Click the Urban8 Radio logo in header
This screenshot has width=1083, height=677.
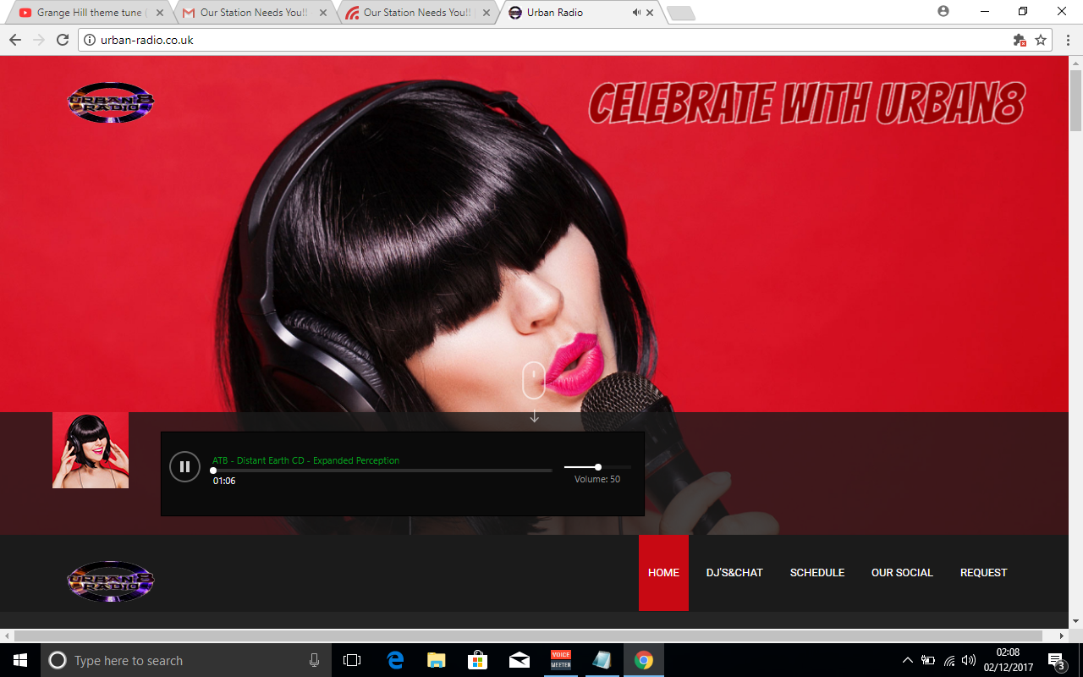[111, 103]
